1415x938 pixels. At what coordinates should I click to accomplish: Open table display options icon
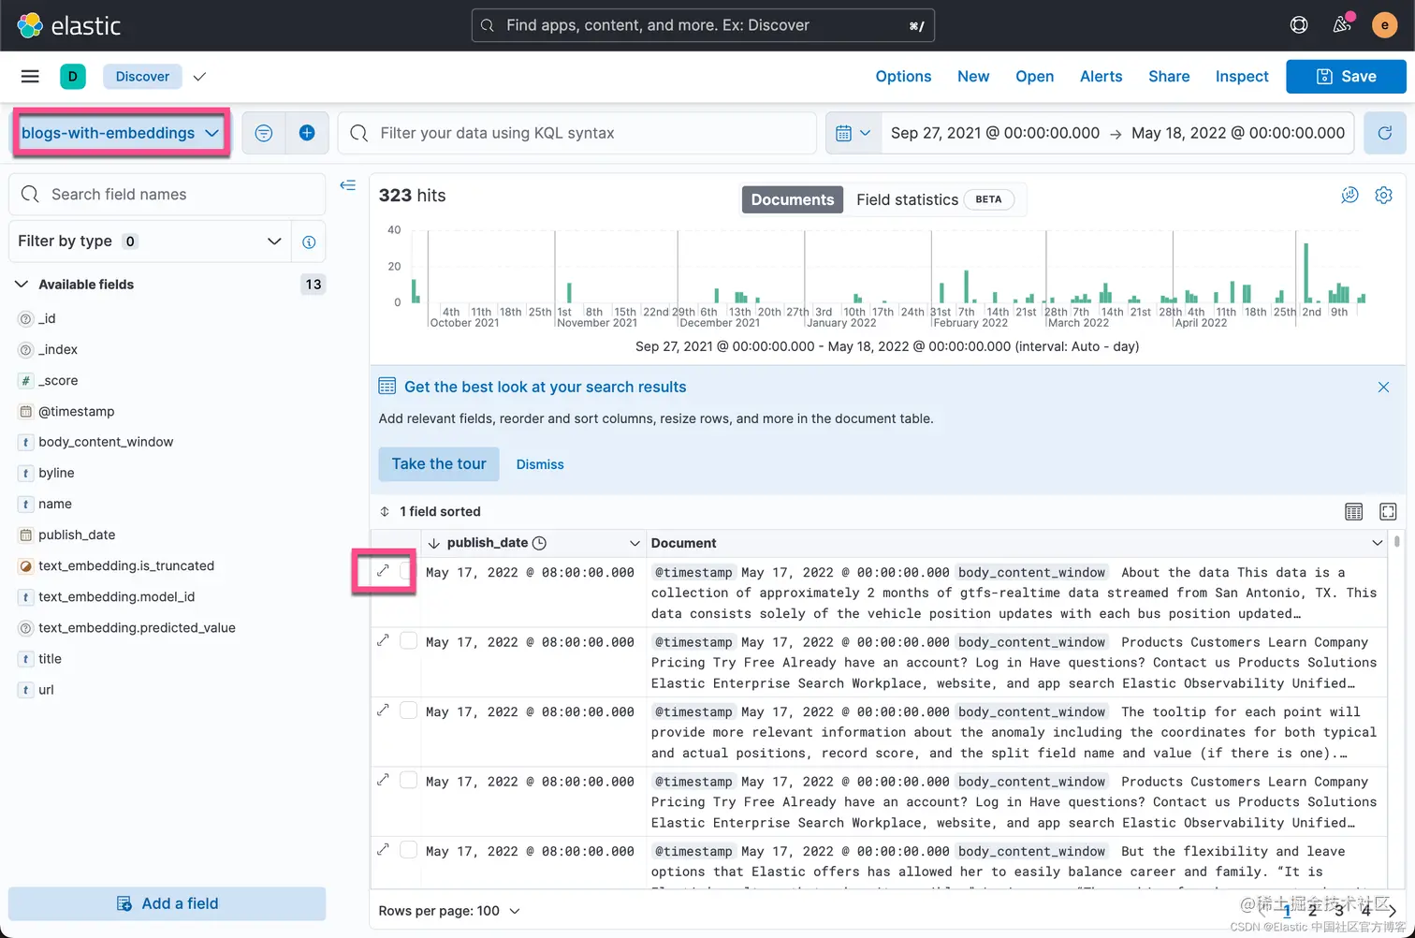pyautogui.click(x=1353, y=511)
